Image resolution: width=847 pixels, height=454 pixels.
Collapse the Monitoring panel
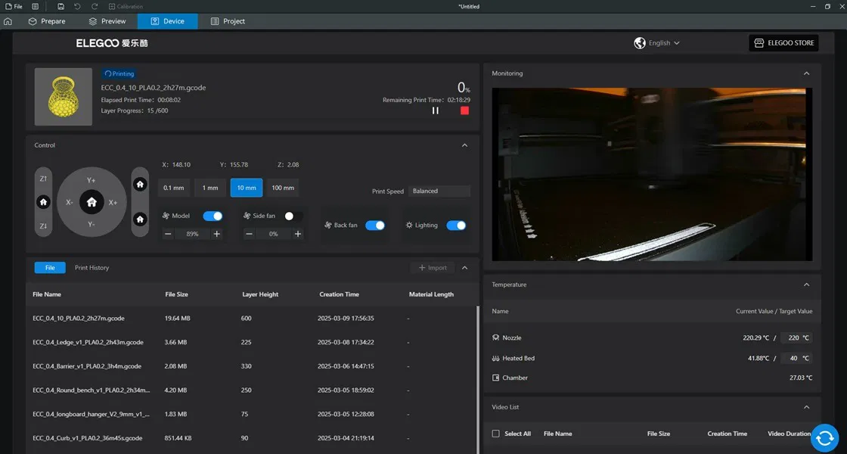[x=806, y=73]
